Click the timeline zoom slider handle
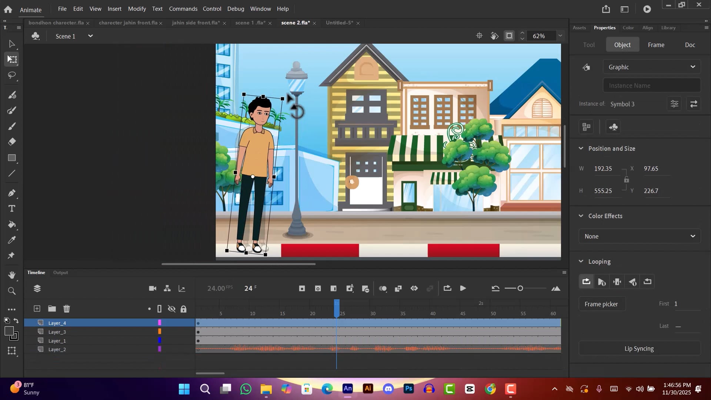 pyautogui.click(x=520, y=289)
